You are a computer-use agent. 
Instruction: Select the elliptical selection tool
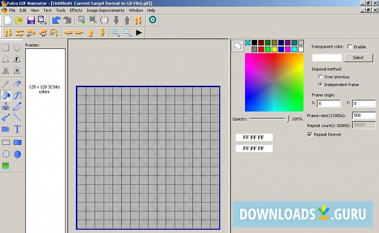point(17,48)
